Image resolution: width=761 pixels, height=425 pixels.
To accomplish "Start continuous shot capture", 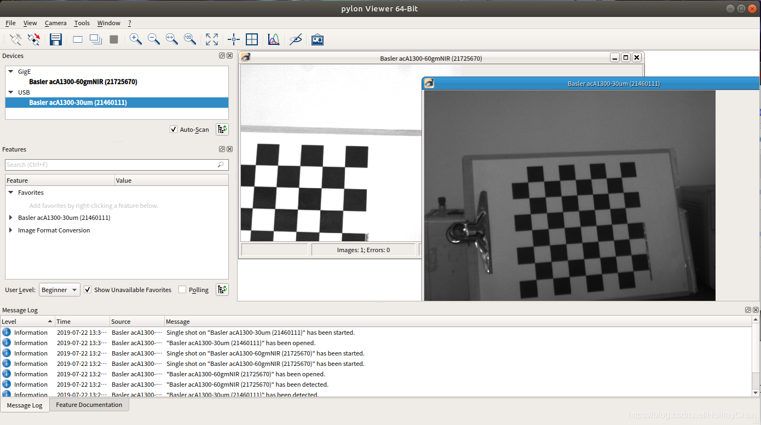I will [96, 39].
